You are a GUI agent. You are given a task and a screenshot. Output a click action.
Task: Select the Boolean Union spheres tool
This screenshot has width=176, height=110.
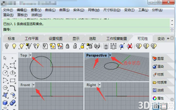coord(13,103)
